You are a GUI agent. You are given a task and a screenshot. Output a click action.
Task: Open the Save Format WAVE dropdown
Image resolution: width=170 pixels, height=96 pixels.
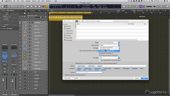click(109, 45)
